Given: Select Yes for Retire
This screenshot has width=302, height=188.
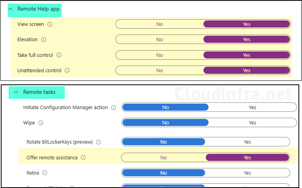Looking at the screenshot, I should pyautogui.click(x=247, y=173).
